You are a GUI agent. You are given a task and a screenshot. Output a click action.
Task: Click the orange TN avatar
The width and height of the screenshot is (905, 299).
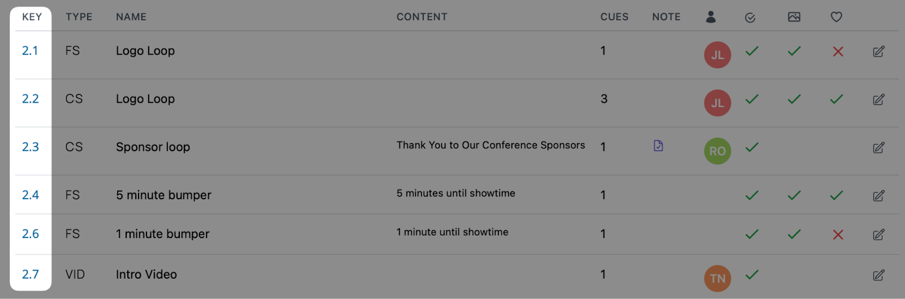[718, 279]
